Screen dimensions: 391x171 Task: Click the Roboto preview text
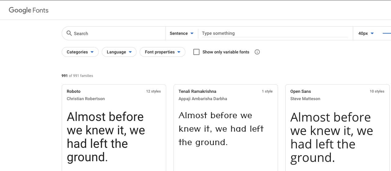click(106, 137)
